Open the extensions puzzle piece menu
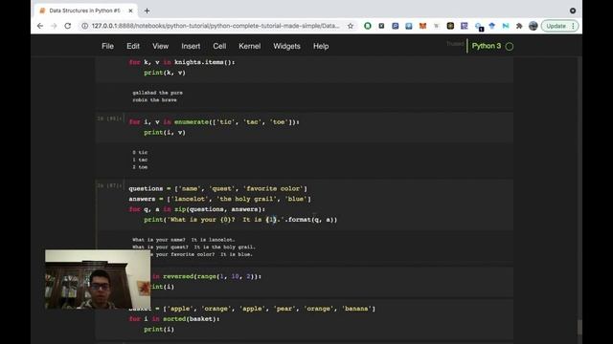 pos(519,26)
